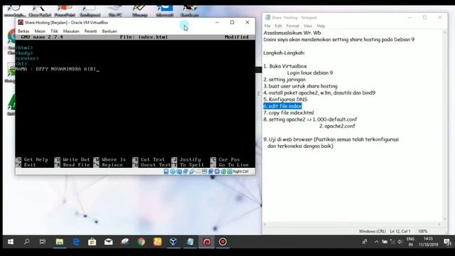This screenshot has width=455, height=256.
Task: Click the USB devices icon in VirtualBox status bar
Action: pyautogui.click(x=192, y=171)
